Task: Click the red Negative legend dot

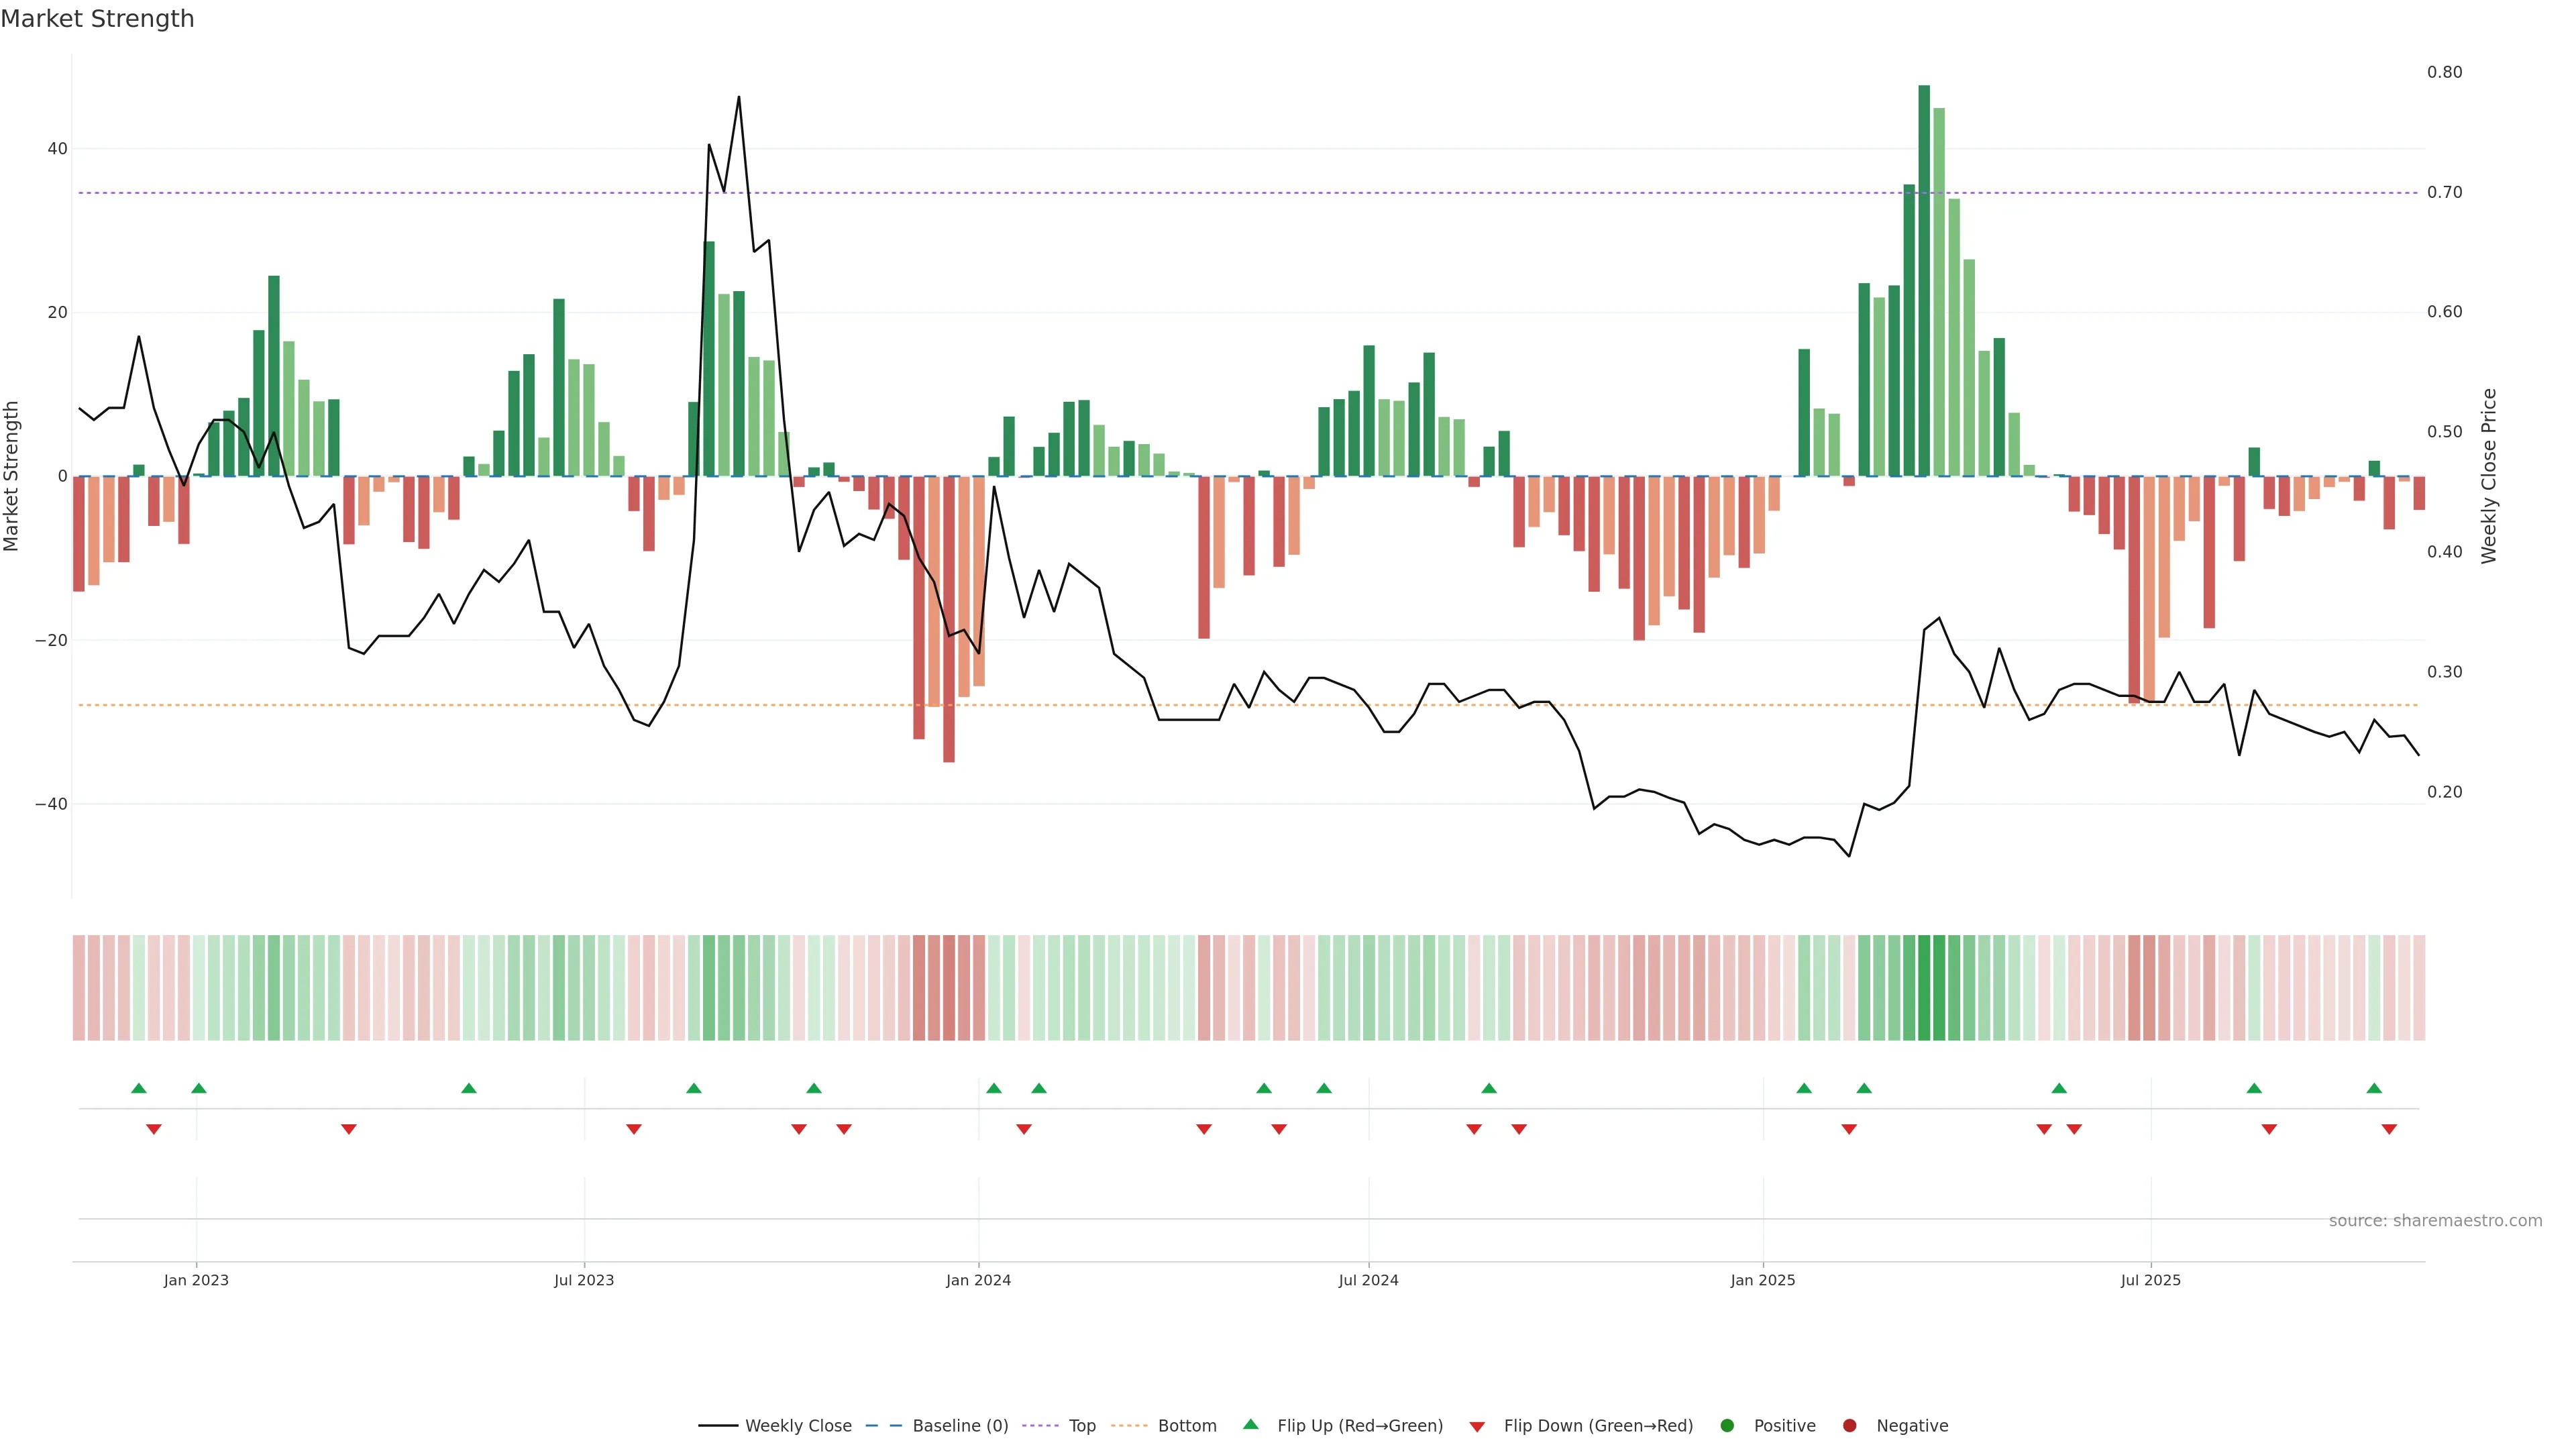Action: coord(1849,1426)
